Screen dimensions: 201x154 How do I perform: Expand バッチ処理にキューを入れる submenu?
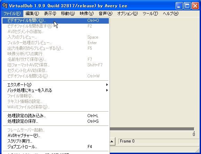click(x=56, y=90)
